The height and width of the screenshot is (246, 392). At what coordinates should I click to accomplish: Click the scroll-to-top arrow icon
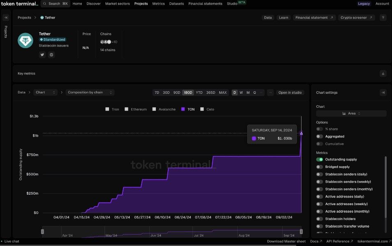(x=383, y=18)
